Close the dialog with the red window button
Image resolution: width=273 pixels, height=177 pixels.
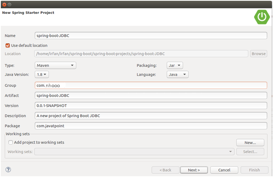[4, 3]
